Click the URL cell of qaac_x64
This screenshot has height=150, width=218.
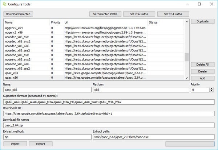[105, 73]
